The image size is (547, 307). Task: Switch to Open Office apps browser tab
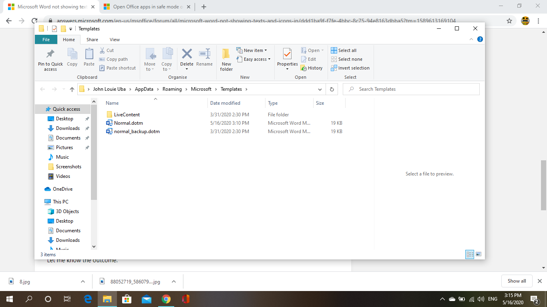click(x=148, y=7)
